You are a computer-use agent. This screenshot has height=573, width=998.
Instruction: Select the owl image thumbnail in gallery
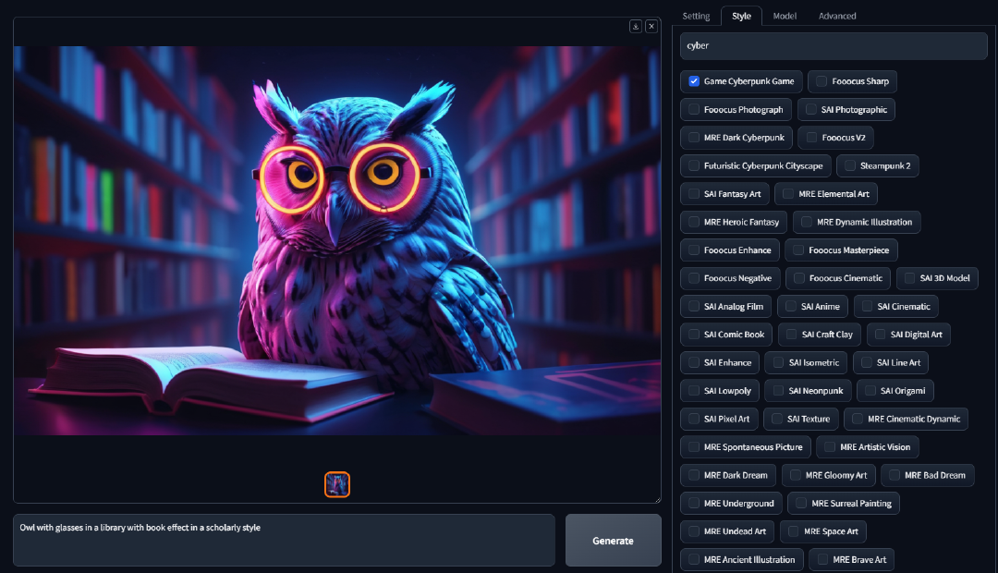coord(336,484)
